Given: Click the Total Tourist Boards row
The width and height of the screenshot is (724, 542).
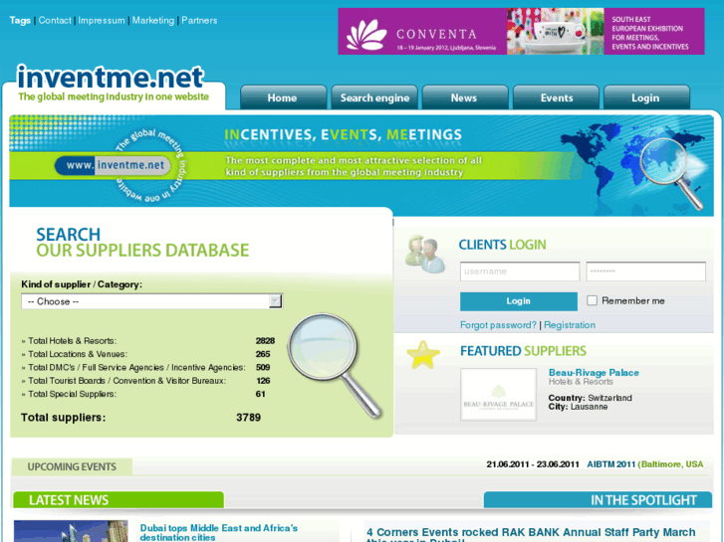Looking at the screenshot, I should 146,381.
